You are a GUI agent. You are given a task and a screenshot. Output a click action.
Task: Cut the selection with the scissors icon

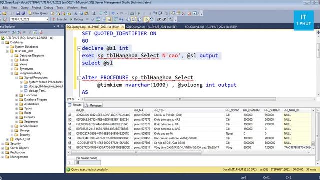click(75, 13)
